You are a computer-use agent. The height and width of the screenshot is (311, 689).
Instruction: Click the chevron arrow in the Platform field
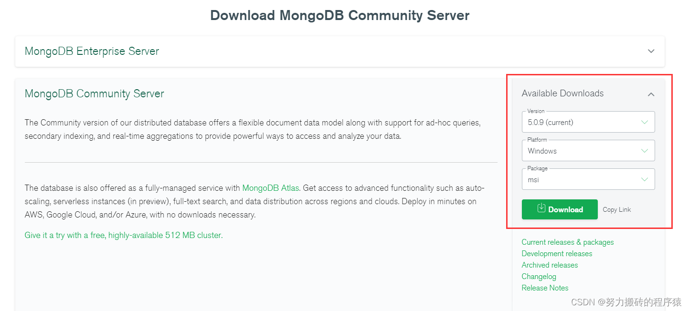[645, 151]
